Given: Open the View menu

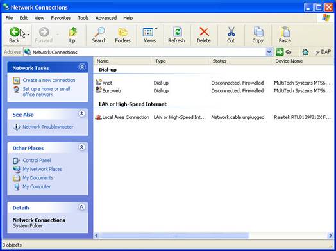Looking at the screenshot, I should click(39, 18).
